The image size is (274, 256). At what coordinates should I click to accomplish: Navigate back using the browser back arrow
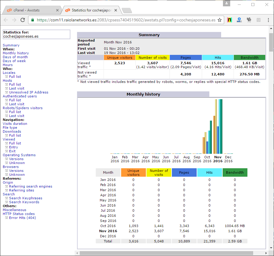click(x=6, y=20)
